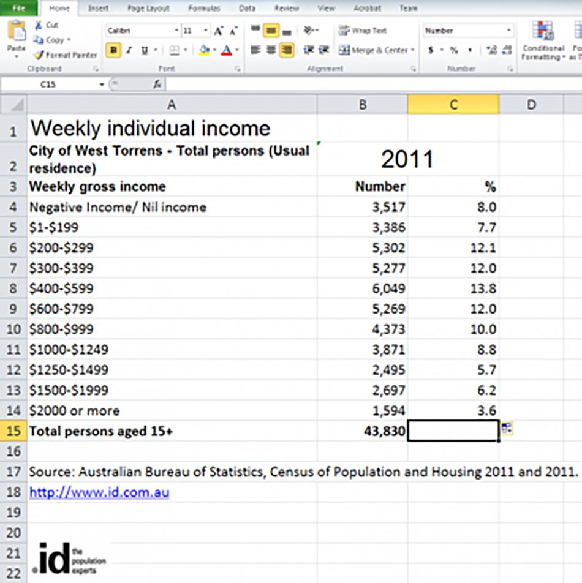
Task: Select row 15 header
Action: (13, 431)
